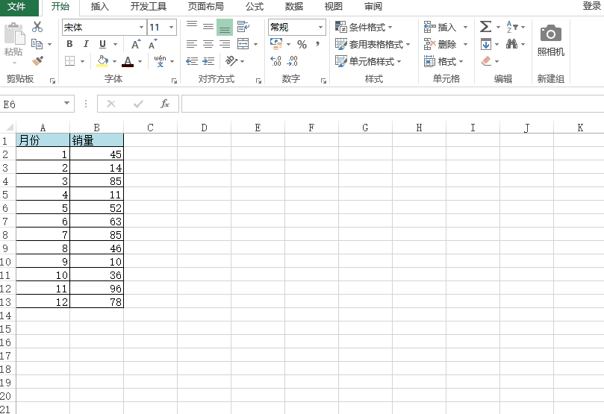Click the Camera (照相机) tool

click(551, 41)
